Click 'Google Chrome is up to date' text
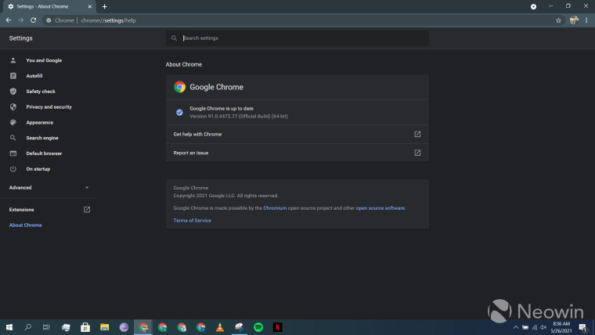595x335 pixels. 222,109
